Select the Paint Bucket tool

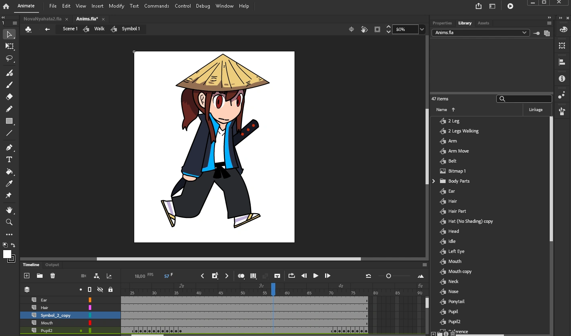tap(9, 171)
